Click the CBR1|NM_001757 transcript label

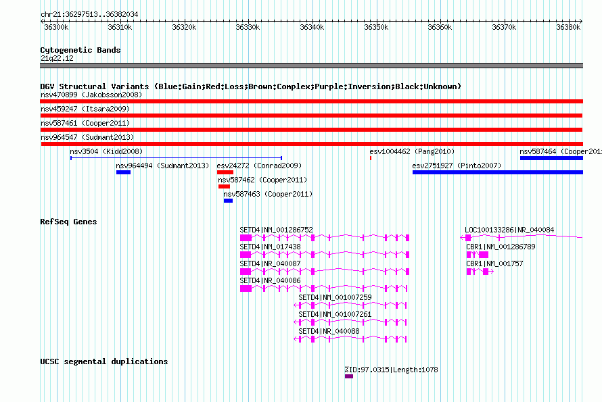coord(494,263)
